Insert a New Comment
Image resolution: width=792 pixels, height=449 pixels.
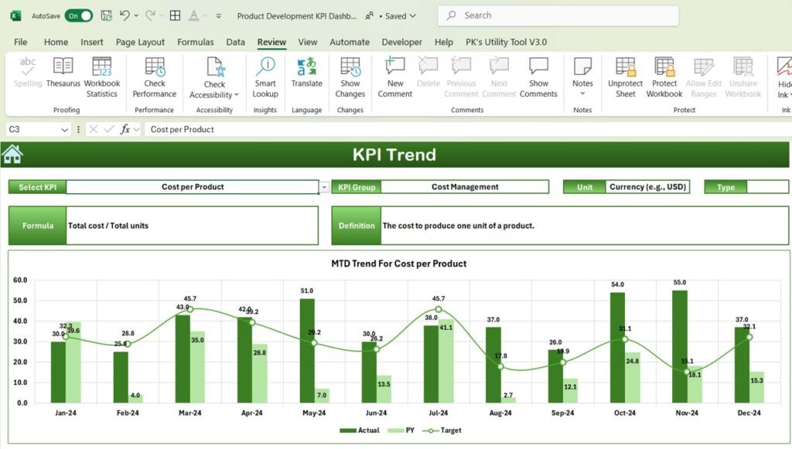[394, 77]
